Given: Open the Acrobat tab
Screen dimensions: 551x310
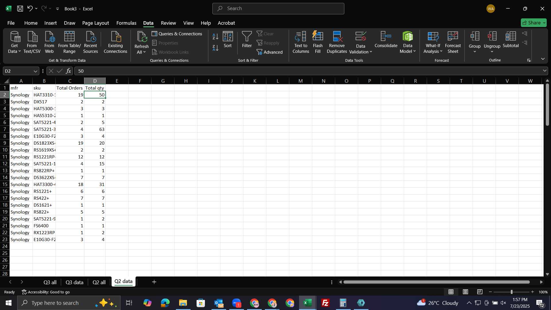Looking at the screenshot, I should click(226, 23).
